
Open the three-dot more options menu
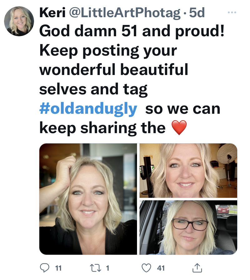(232, 12)
